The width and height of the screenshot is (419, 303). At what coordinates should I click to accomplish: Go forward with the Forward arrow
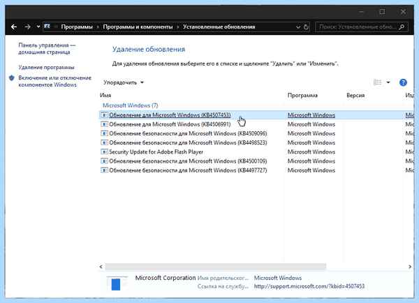click(x=27, y=27)
